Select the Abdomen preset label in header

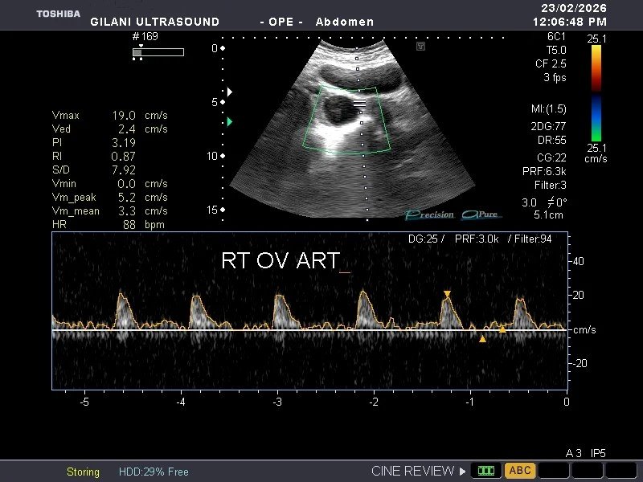pos(345,22)
